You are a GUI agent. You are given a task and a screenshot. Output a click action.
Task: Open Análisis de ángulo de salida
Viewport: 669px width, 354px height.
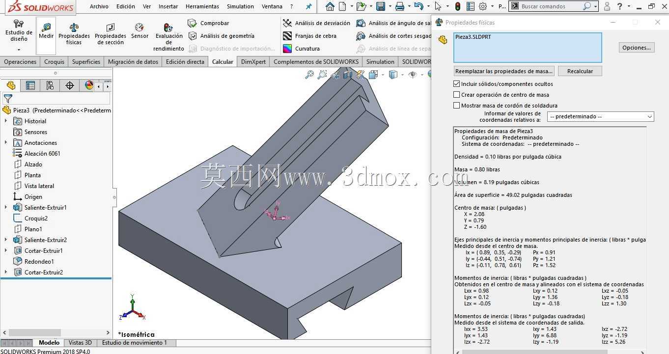pyautogui.click(x=393, y=23)
